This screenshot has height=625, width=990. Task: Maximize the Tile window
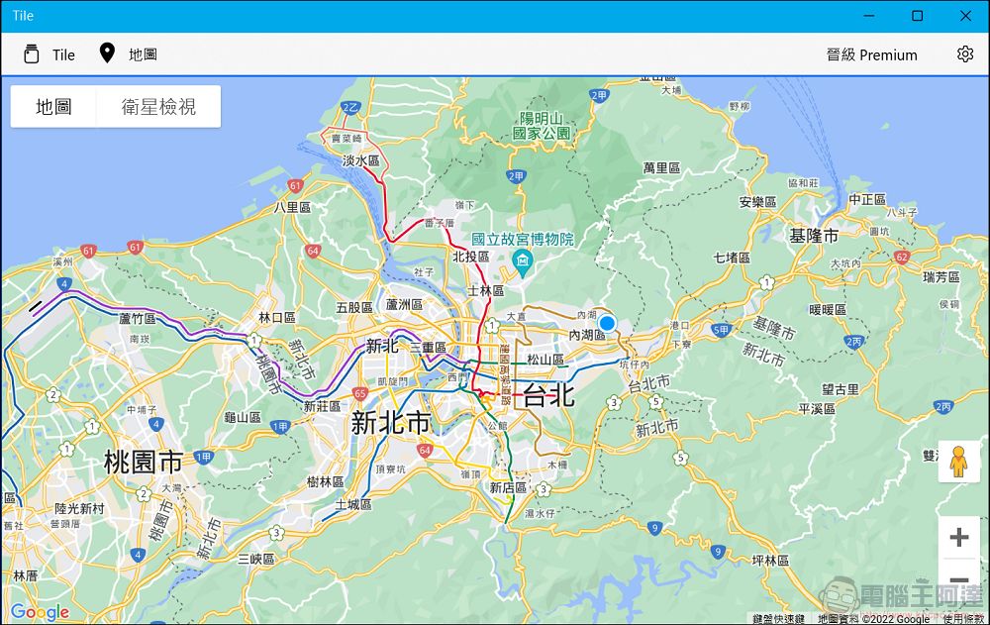click(918, 16)
